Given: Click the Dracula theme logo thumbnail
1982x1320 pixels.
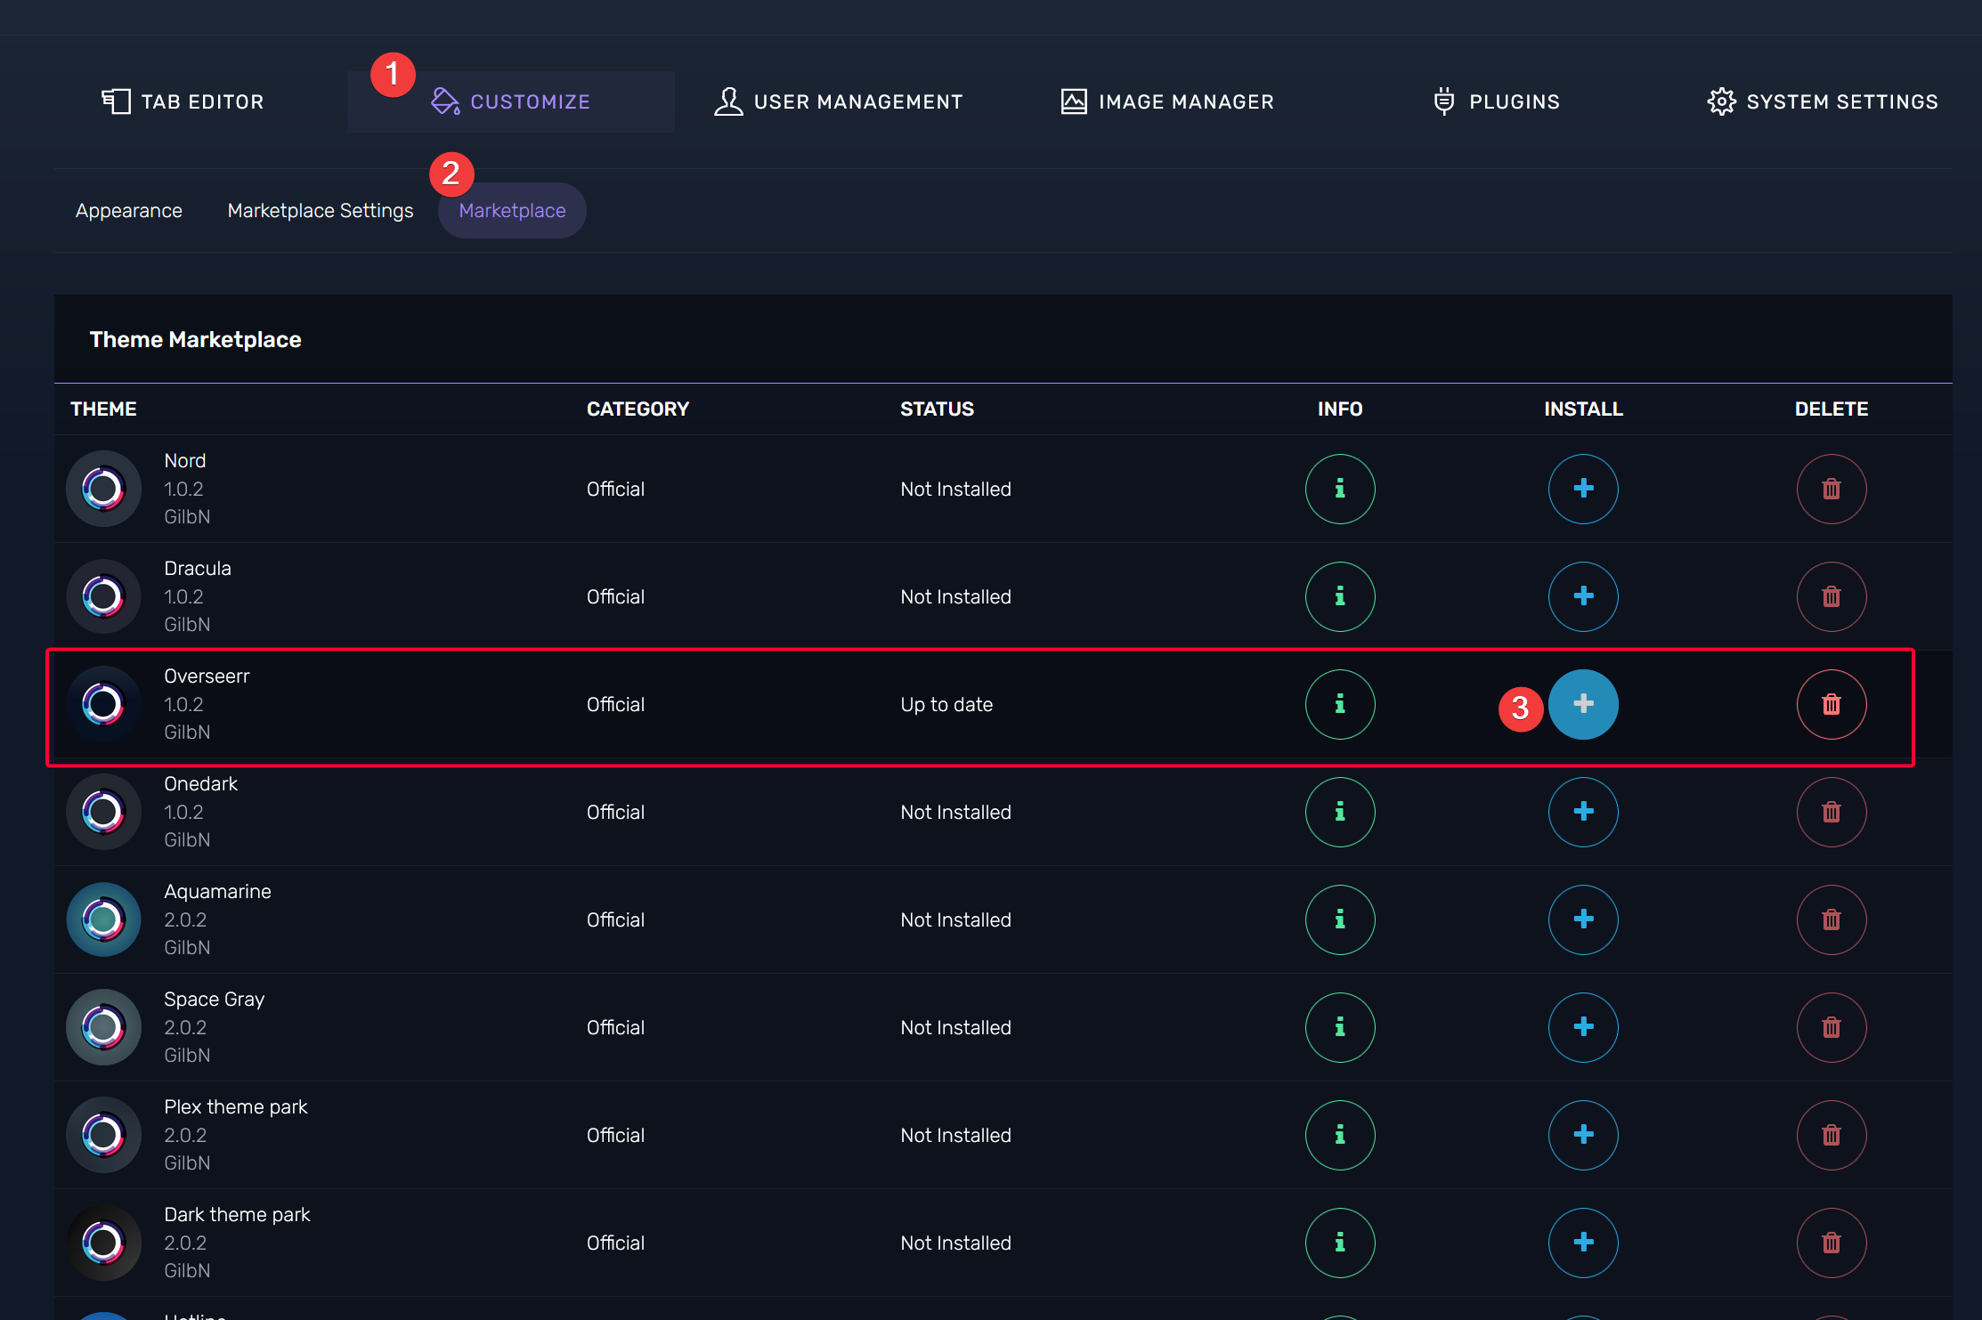Looking at the screenshot, I should click(103, 596).
